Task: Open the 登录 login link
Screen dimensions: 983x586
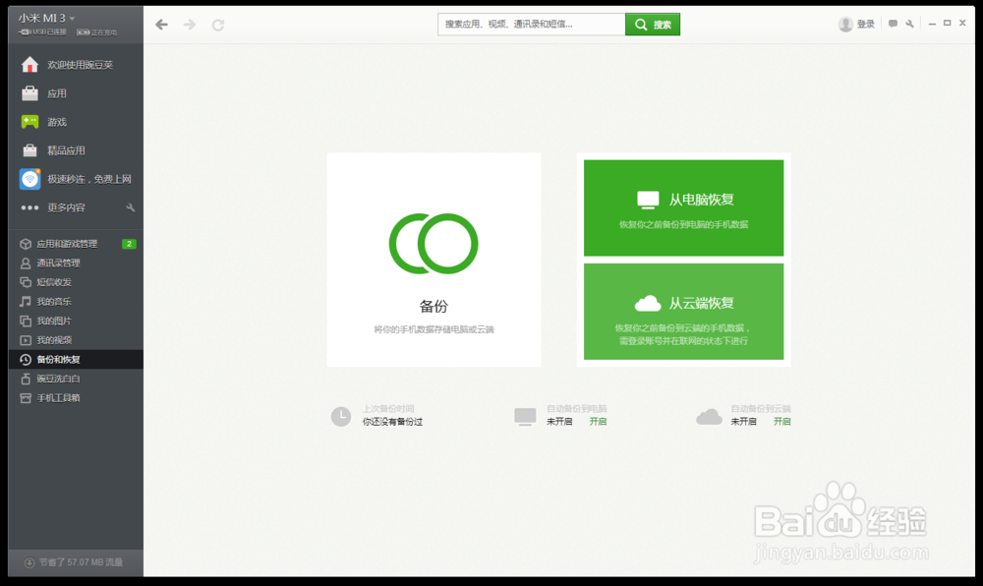Action: 865,24
